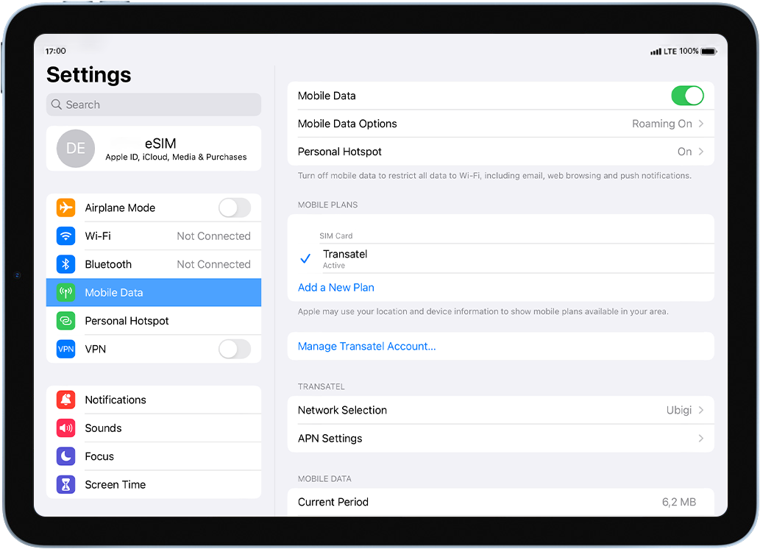Open Personal Hotspot settings row
Screen dimensions: 760x549
pyautogui.click(x=500, y=152)
